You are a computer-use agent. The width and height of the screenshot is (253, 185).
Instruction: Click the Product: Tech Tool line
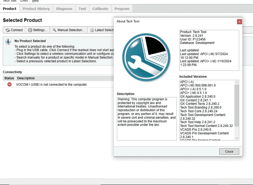click(193, 32)
